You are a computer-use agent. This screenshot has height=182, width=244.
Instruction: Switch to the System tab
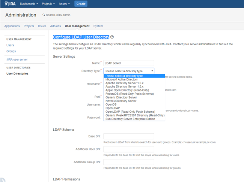point(98,26)
